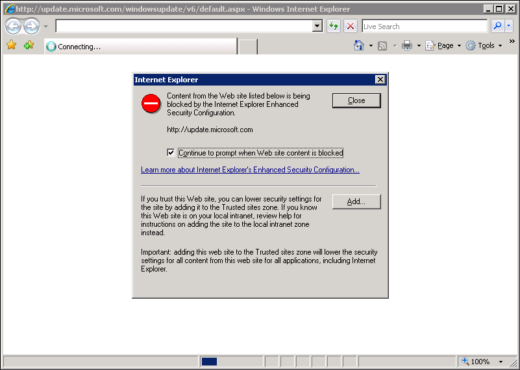Click the red blocked content icon

click(x=151, y=103)
